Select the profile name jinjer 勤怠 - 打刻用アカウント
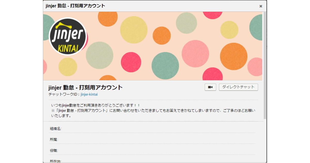Image resolution: width=310 pixels, height=163 pixels. [x=86, y=87]
